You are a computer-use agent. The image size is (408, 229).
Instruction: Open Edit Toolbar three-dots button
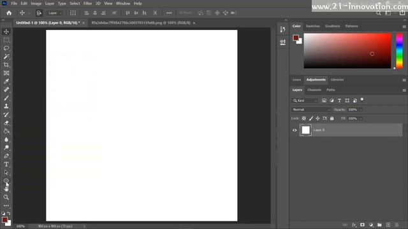tap(6, 205)
